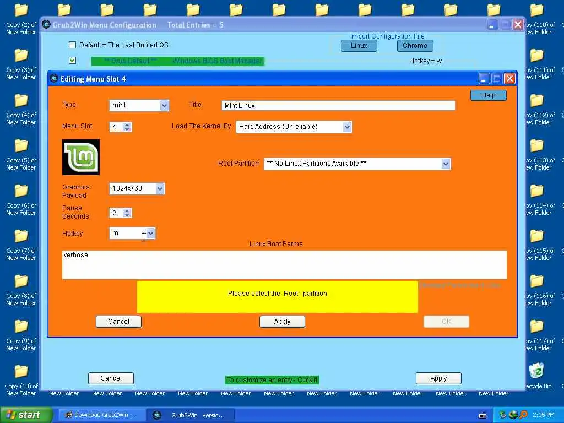Viewport: 564px width, 423px height.
Task: Click the Linux import configuration button
Action: coord(359,46)
